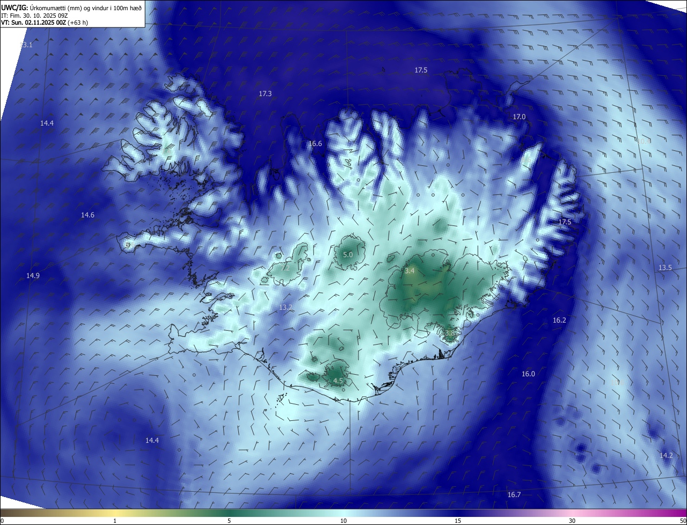The height and width of the screenshot is (525, 687).
Task: Click the map value '16.7'
Action: click(x=514, y=495)
